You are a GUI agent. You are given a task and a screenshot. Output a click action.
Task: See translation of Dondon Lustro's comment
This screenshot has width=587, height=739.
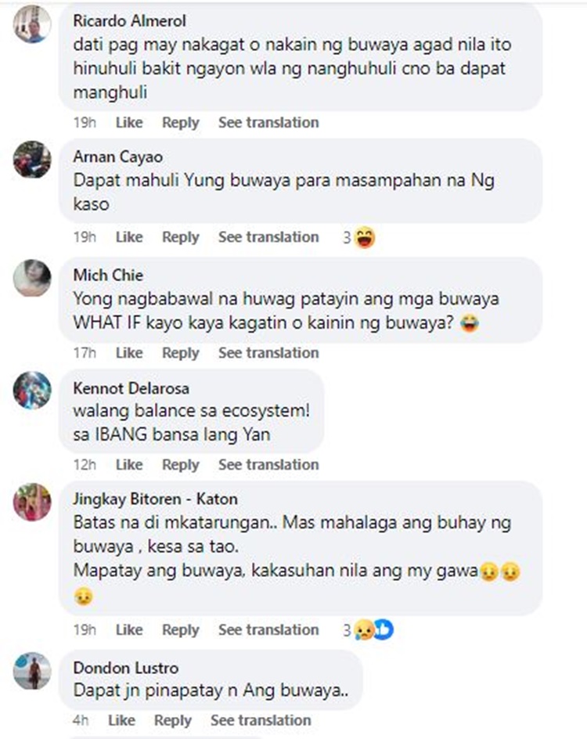(261, 720)
